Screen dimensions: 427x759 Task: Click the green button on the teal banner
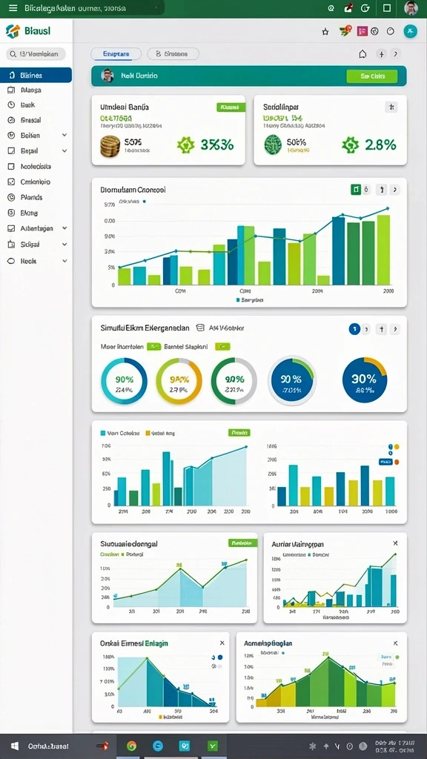coord(372,76)
